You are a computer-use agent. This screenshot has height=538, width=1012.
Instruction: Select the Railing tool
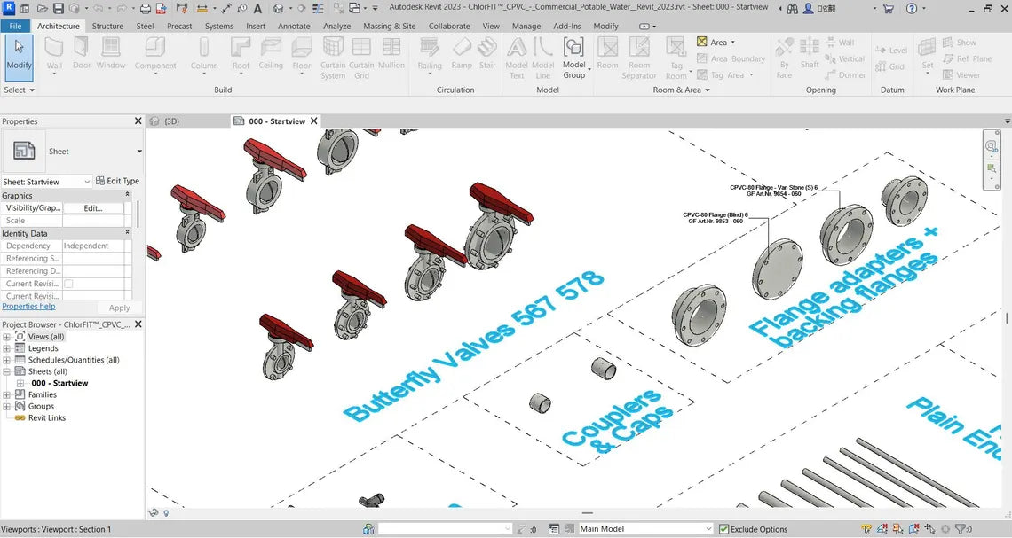pyautogui.click(x=429, y=55)
